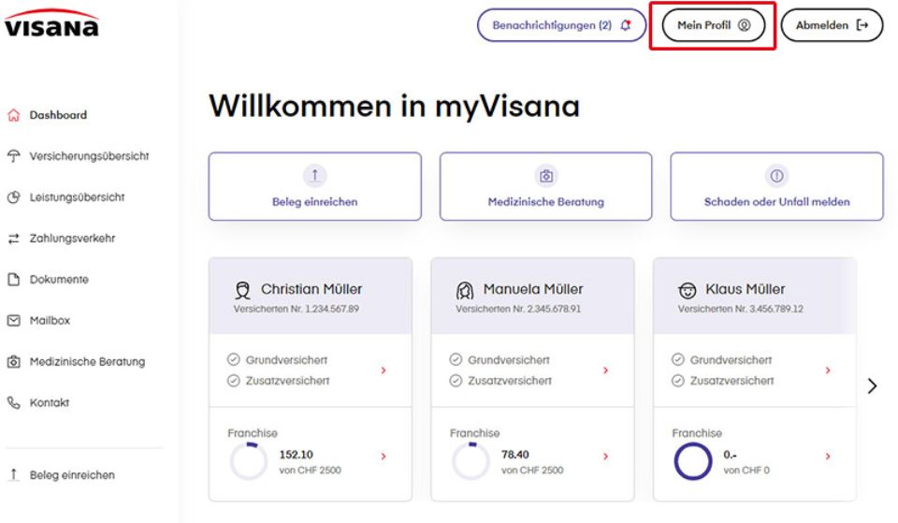This screenshot has height=523, width=898.
Task: Open Mailbox from the sidebar
Action: 51,320
